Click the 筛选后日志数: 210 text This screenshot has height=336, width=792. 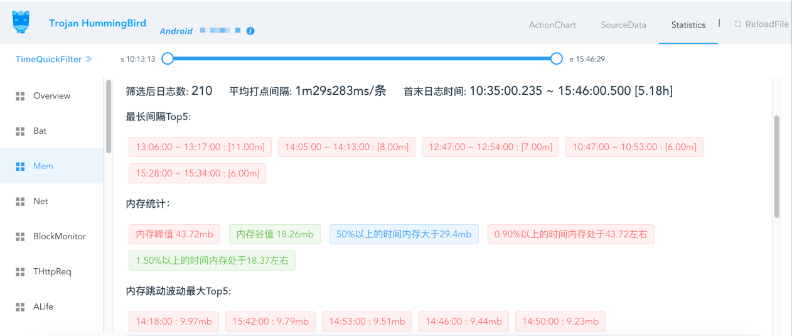click(169, 90)
